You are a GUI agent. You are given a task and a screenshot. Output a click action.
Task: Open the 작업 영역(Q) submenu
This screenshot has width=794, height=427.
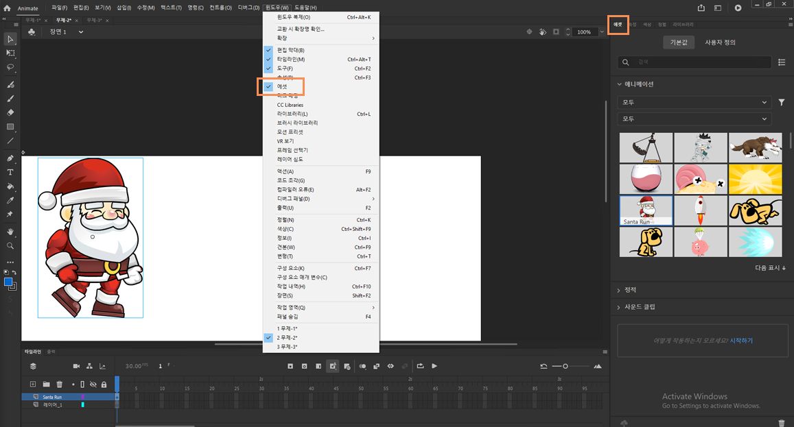(x=321, y=308)
